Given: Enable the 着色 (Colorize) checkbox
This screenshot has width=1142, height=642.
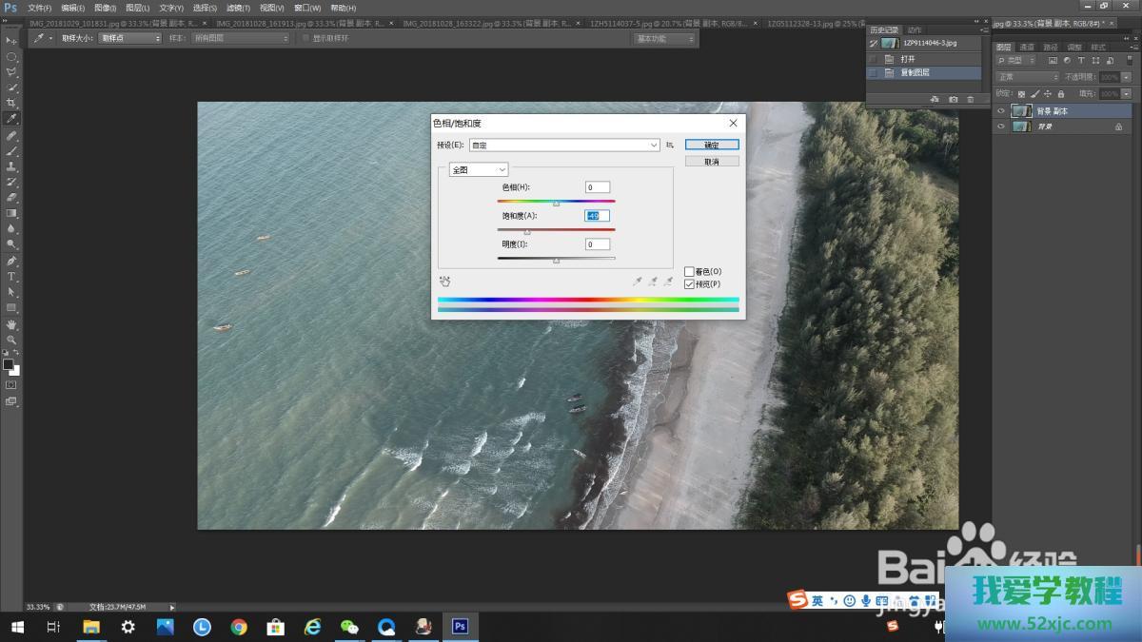Looking at the screenshot, I should coord(690,272).
